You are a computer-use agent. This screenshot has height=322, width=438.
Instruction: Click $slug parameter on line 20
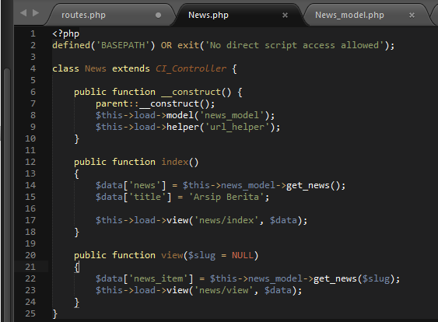(x=201, y=255)
